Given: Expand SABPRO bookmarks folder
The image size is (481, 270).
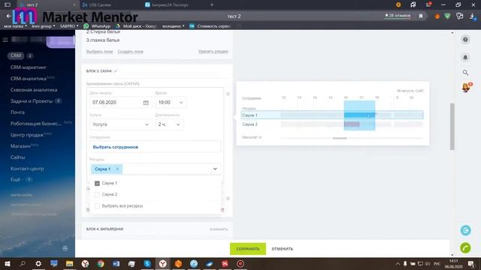Looking at the screenshot, I should 69,26.
